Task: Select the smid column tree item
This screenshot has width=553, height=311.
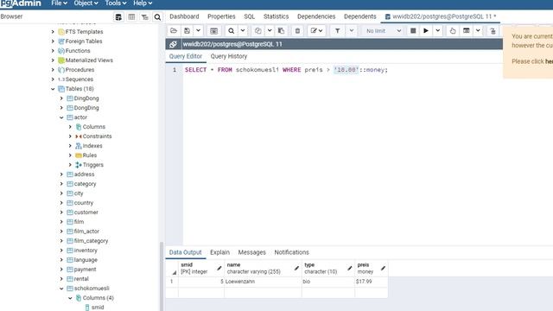Action: coord(98,308)
